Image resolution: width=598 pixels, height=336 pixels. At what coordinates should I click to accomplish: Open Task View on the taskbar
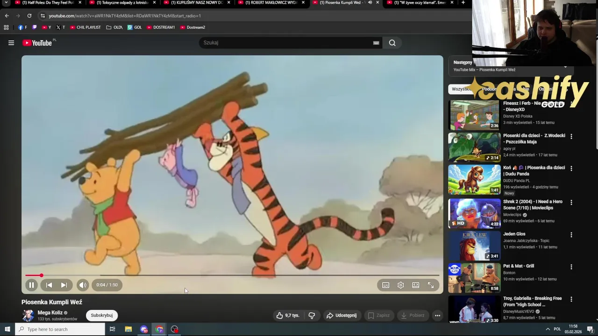click(113, 329)
